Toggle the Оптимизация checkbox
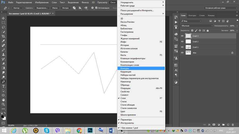Image resolution: width=239 pixels, height=134 pixels. 96,8
